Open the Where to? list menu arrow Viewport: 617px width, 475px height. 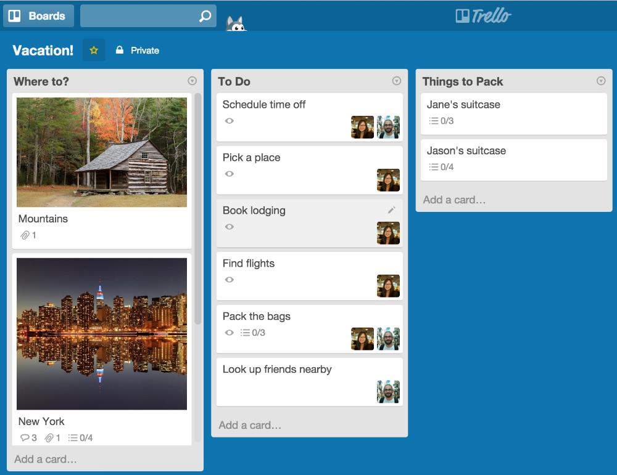192,81
